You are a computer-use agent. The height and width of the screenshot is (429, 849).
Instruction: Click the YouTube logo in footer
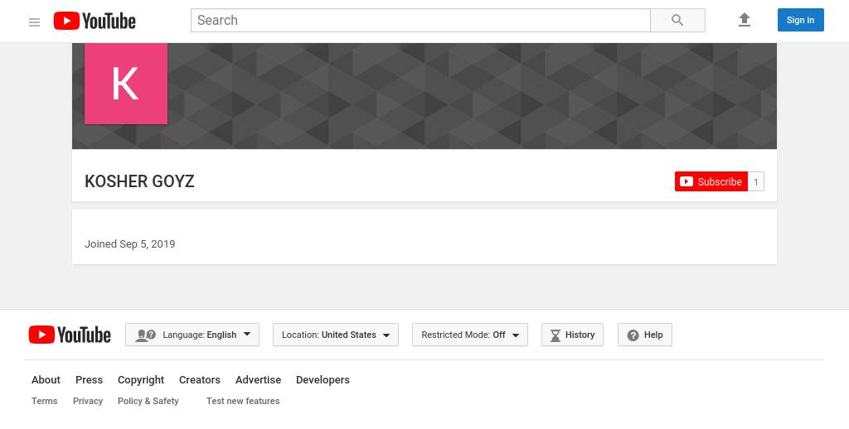pos(70,335)
